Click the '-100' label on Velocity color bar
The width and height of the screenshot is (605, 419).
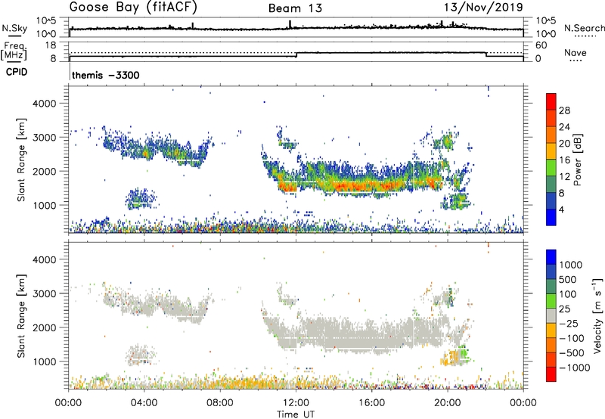[572, 338]
